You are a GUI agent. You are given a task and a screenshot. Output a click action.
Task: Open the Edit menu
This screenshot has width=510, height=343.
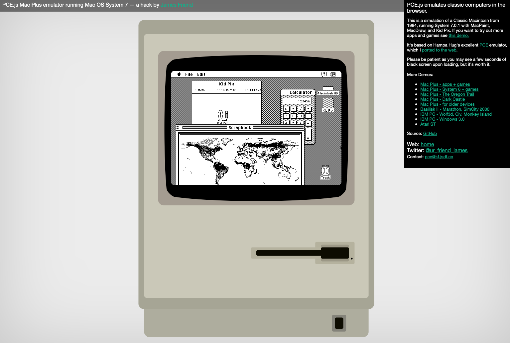click(x=201, y=74)
